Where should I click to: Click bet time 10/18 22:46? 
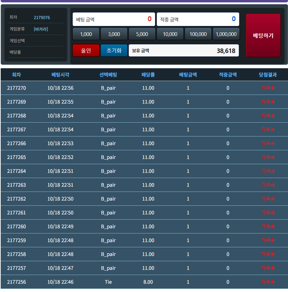(60, 282)
